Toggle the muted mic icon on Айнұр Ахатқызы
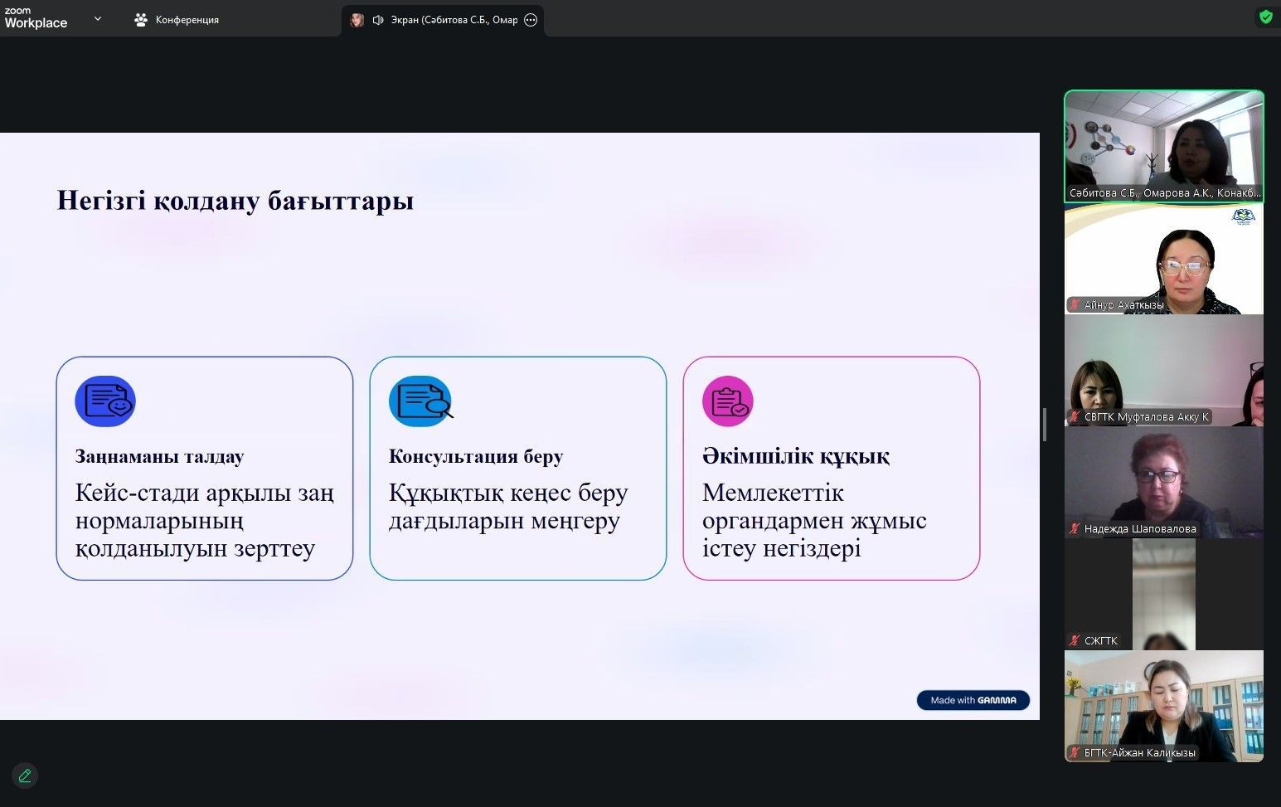Screen dimensions: 1281x807 pos(1075,305)
